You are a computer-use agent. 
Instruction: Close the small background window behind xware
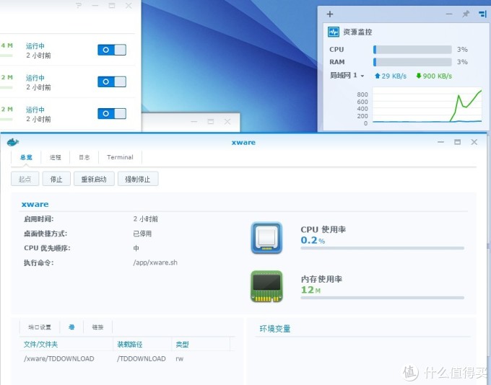pos(227,121)
